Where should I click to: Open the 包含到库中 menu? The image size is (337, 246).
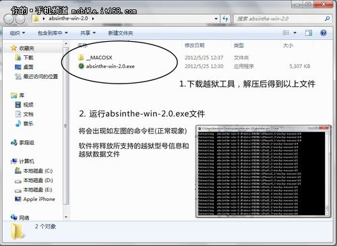(53, 33)
